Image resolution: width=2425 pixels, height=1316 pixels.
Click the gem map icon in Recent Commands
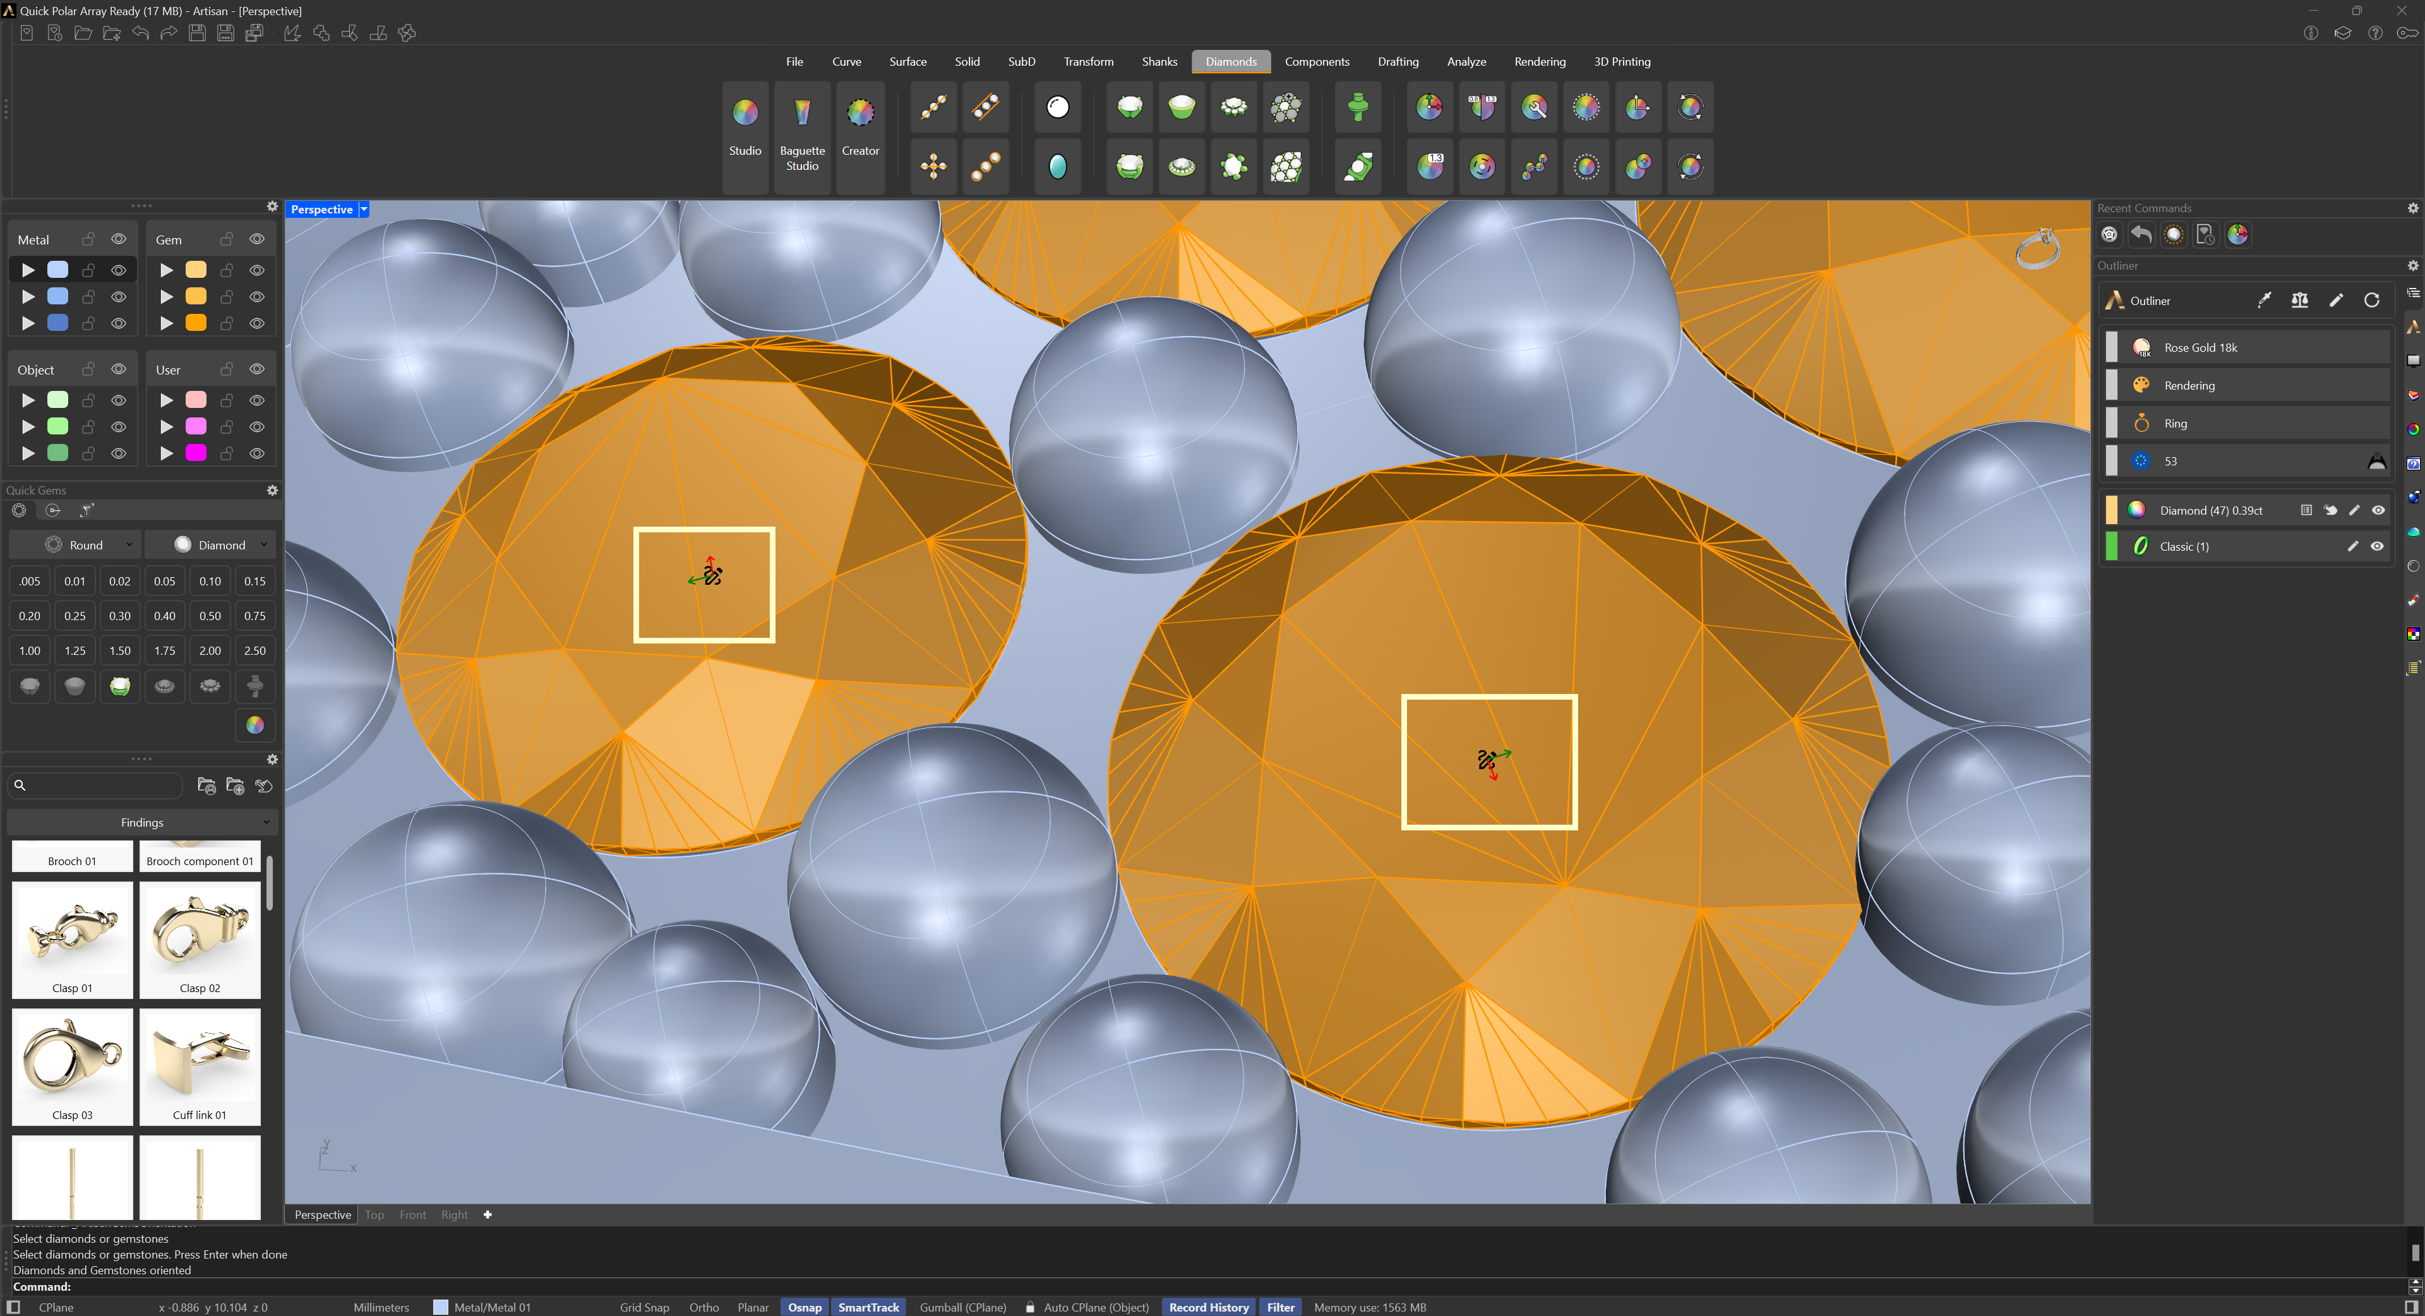click(2237, 234)
